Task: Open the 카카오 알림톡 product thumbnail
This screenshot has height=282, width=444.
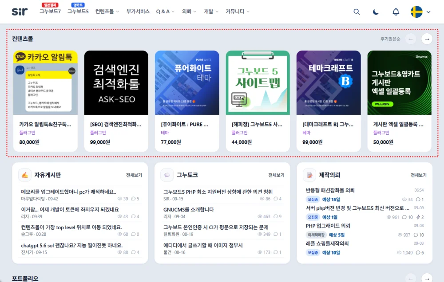Action: point(45,82)
